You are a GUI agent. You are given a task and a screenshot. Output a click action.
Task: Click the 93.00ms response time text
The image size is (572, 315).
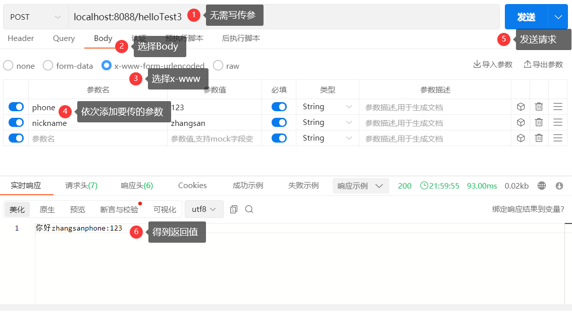(482, 186)
